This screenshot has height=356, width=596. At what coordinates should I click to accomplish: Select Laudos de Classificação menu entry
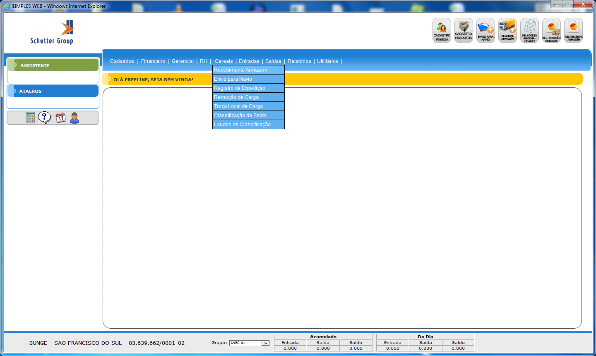click(x=242, y=125)
